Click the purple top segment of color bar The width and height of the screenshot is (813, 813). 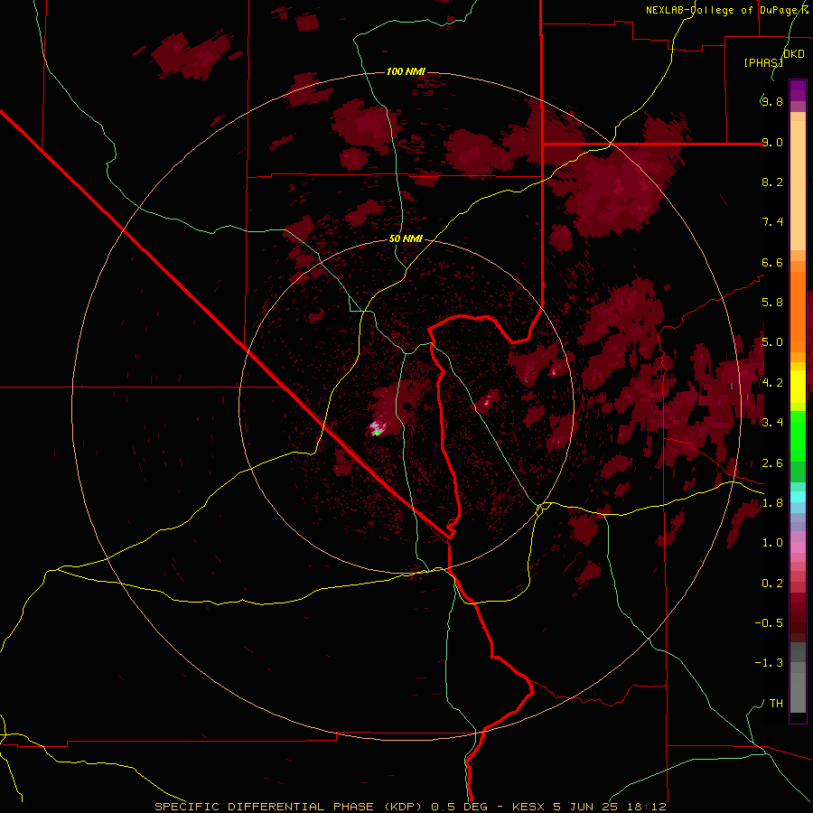click(x=798, y=90)
